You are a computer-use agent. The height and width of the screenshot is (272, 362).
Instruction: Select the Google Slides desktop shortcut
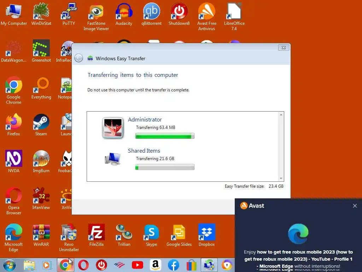(x=179, y=236)
